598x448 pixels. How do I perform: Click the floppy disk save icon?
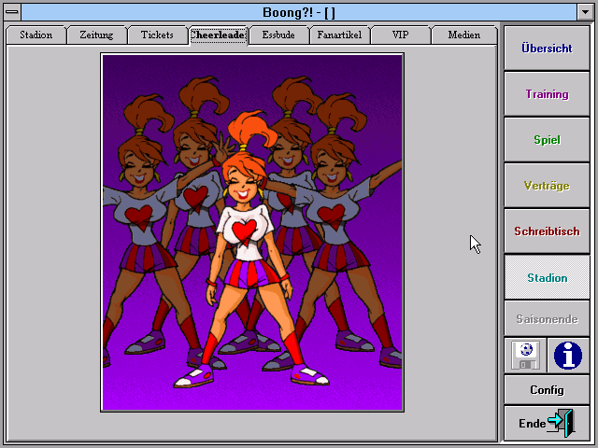point(525,355)
